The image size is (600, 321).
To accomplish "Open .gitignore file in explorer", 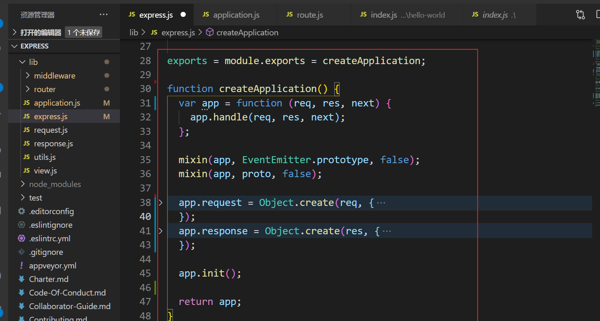I will (x=46, y=252).
